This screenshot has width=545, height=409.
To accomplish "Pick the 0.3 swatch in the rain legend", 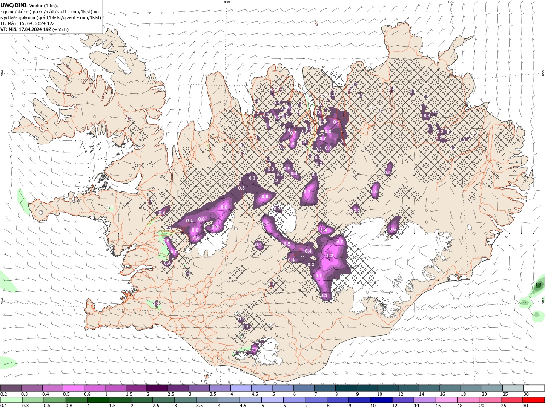I will 33,400.
